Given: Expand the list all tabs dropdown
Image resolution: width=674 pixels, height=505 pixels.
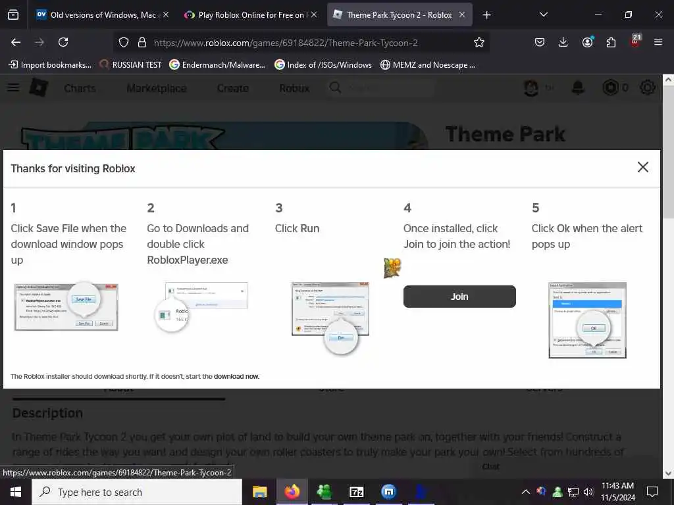Looking at the screenshot, I should coord(543,14).
